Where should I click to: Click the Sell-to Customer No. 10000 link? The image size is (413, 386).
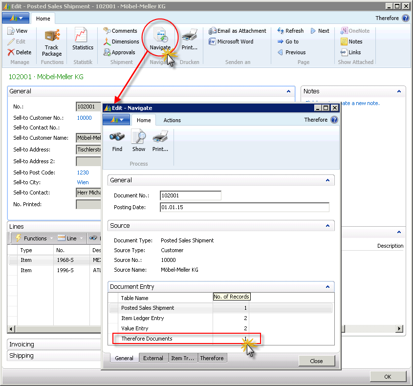pos(84,118)
